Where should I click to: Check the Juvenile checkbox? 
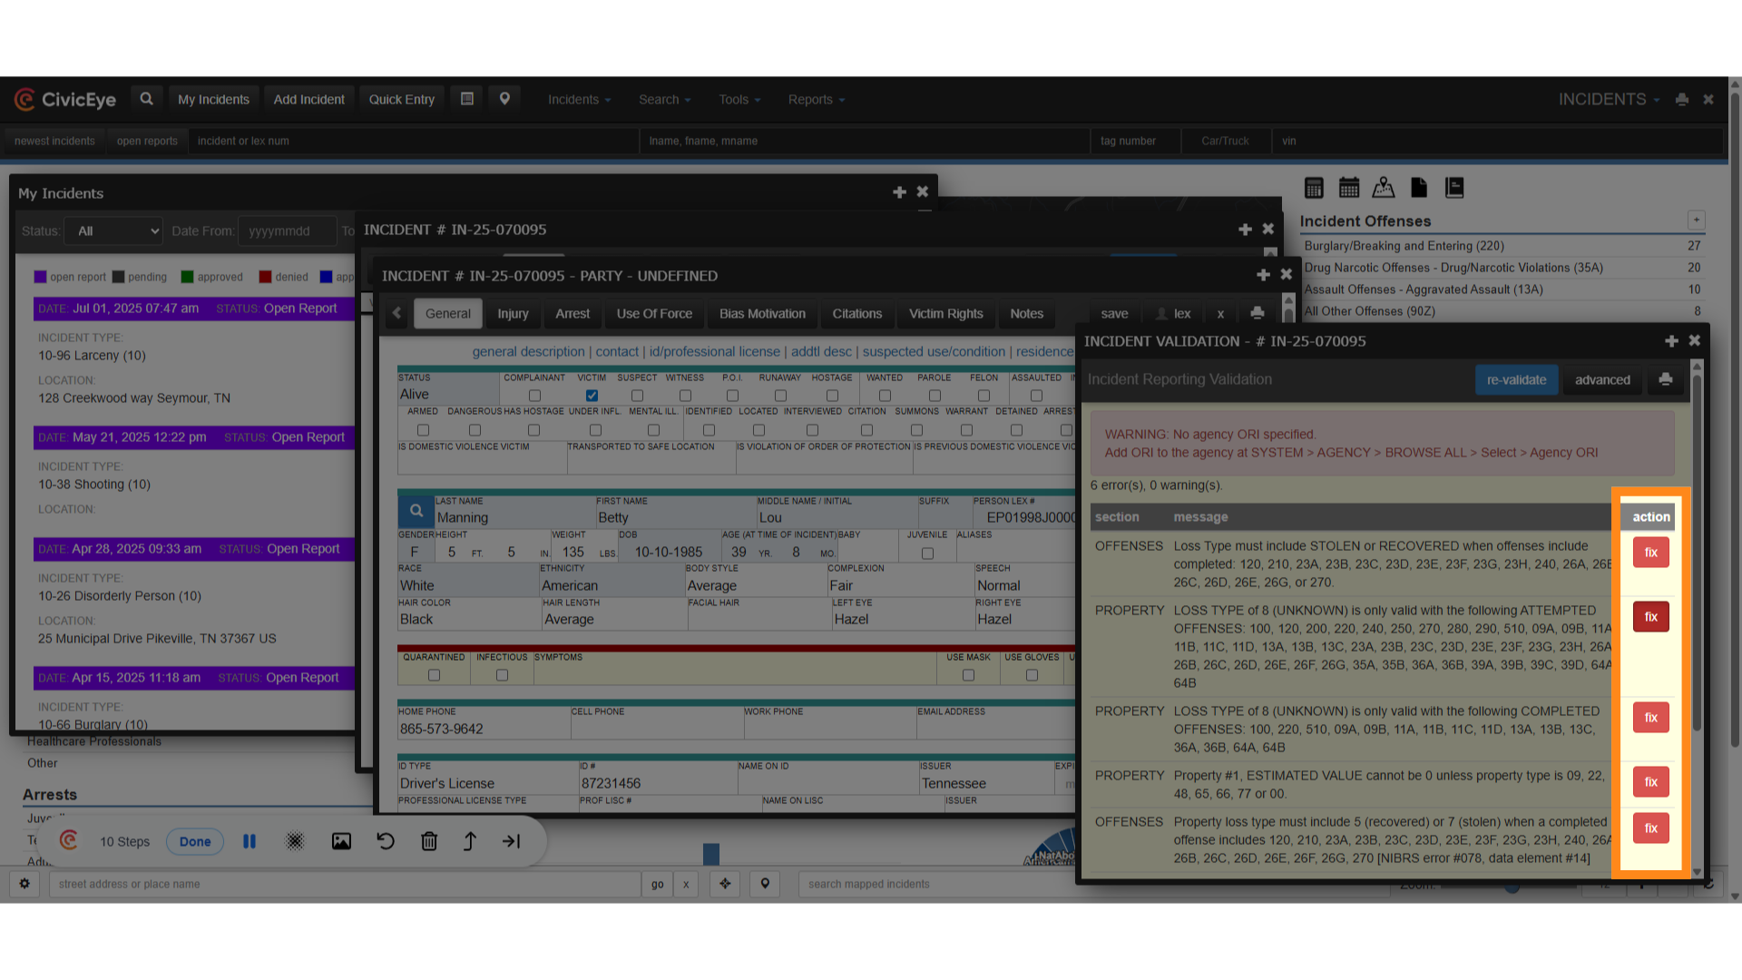click(x=927, y=553)
